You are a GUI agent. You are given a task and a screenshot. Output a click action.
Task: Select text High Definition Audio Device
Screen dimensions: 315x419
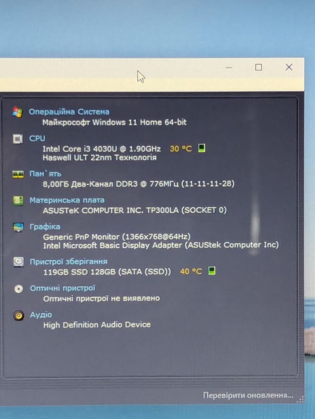97,325
